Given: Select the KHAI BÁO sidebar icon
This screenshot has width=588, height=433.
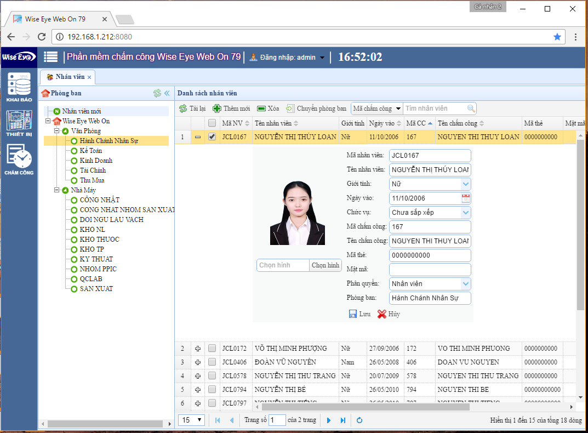Looking at the screenshot, I should [19, 88].
